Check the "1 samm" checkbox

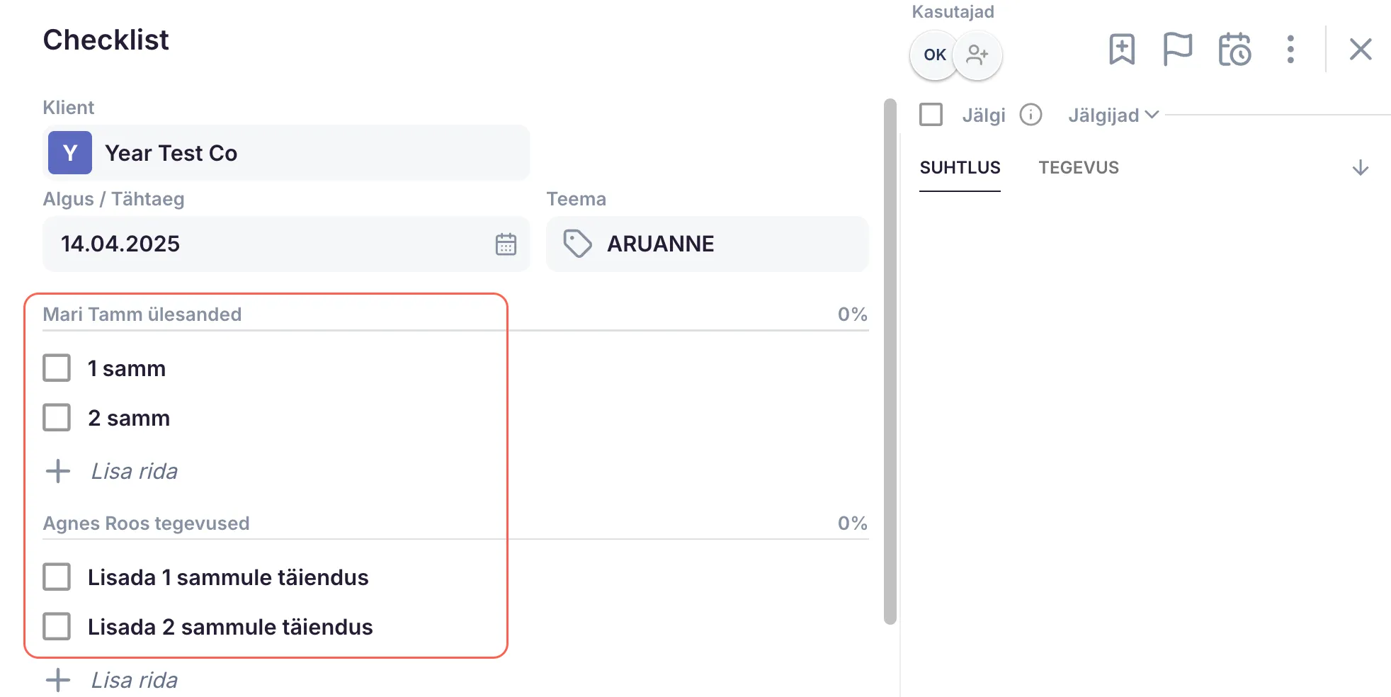point(57,368)
